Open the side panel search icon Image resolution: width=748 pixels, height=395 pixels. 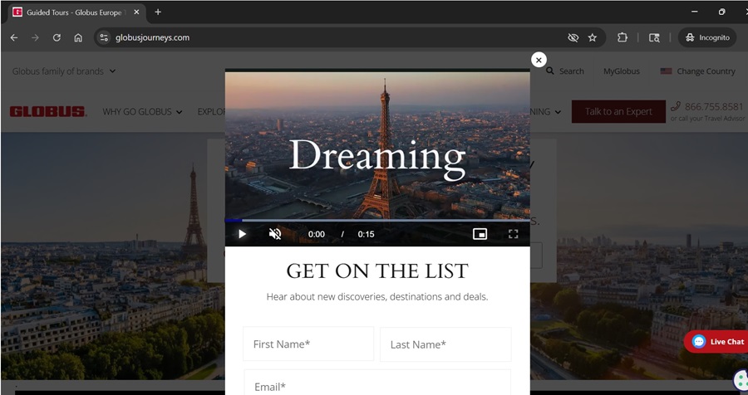(x=654, y=37)
